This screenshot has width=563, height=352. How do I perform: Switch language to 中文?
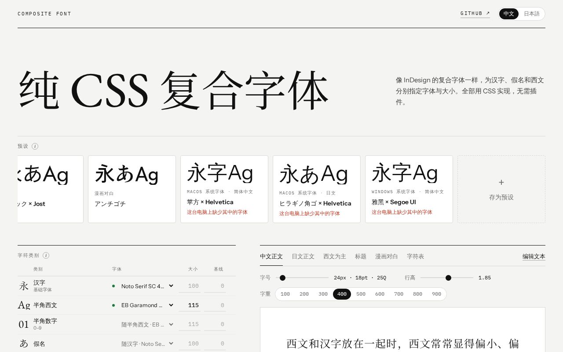coord(509,14)
